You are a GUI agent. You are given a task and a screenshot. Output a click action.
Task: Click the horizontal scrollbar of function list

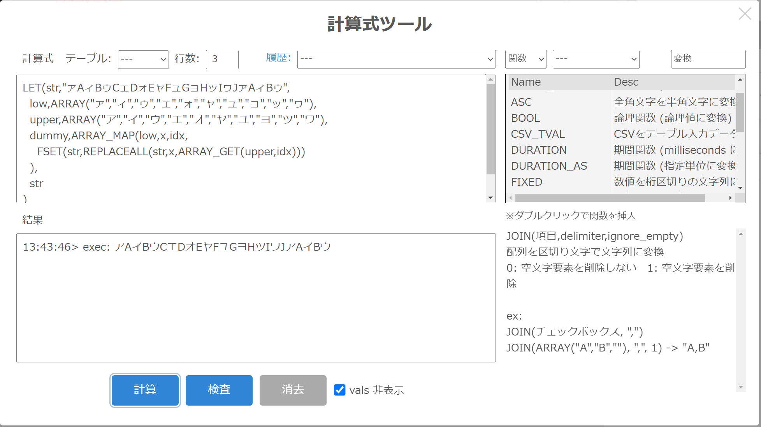click(610, 198)
